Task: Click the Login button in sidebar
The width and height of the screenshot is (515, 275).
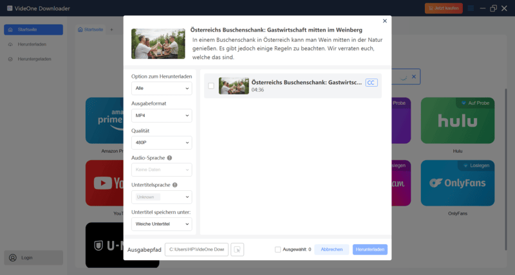Action: point(33,258)
